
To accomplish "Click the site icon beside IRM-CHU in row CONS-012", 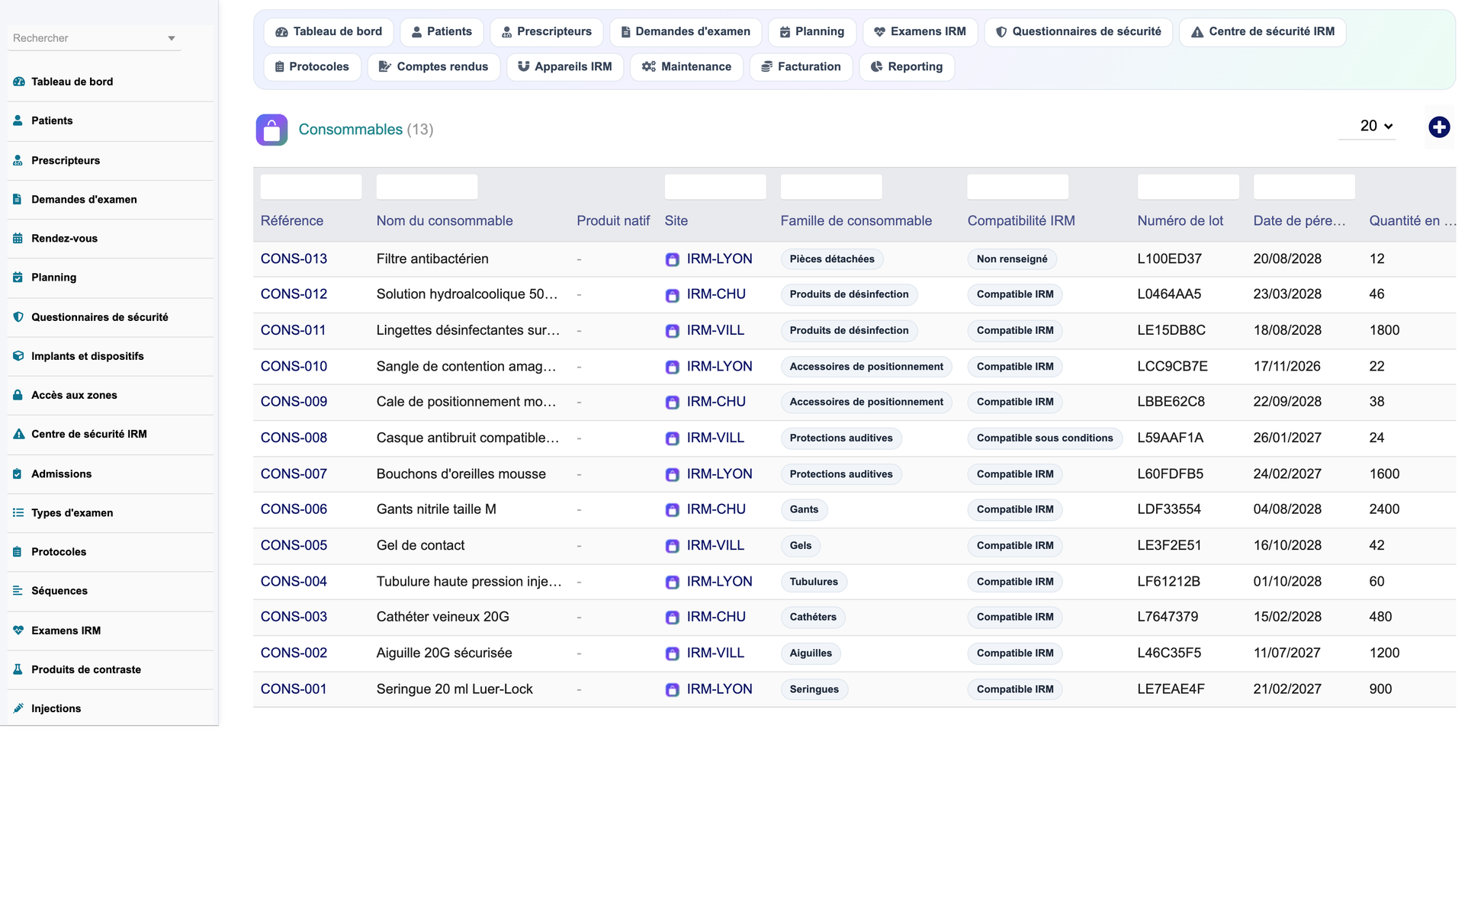I will 672,295.
